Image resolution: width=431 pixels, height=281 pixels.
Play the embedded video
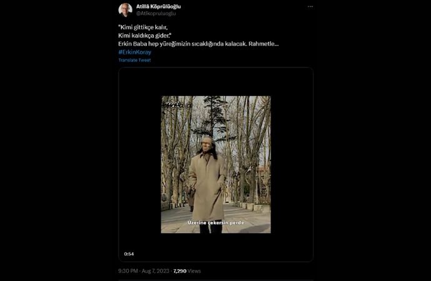[215, 164]
